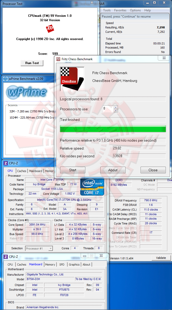172x310 pixels.
Task: Switch to the CPU tab in upper CPU-Z
Action: click(x=10, y=171)
